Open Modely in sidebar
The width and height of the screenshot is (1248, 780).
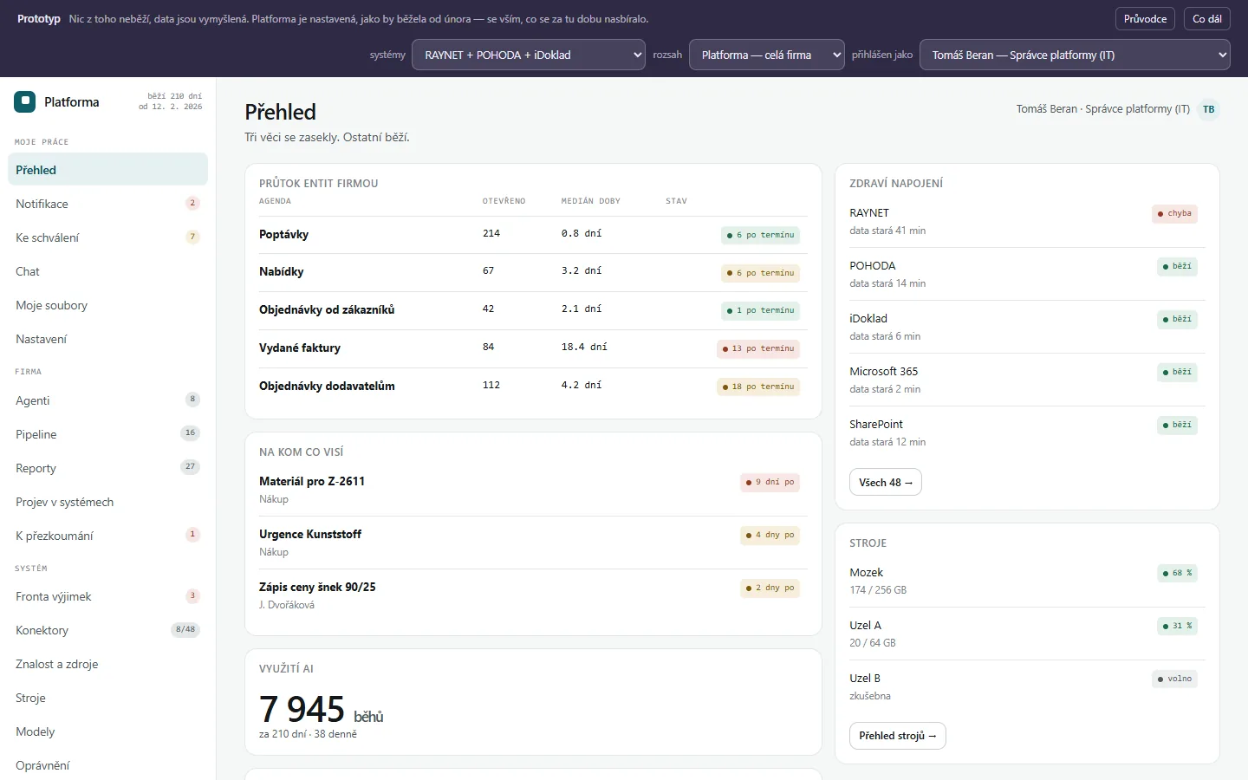(107, 731)
